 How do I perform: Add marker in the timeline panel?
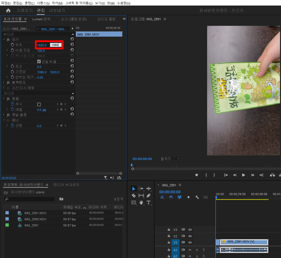[x=188, y=197]
